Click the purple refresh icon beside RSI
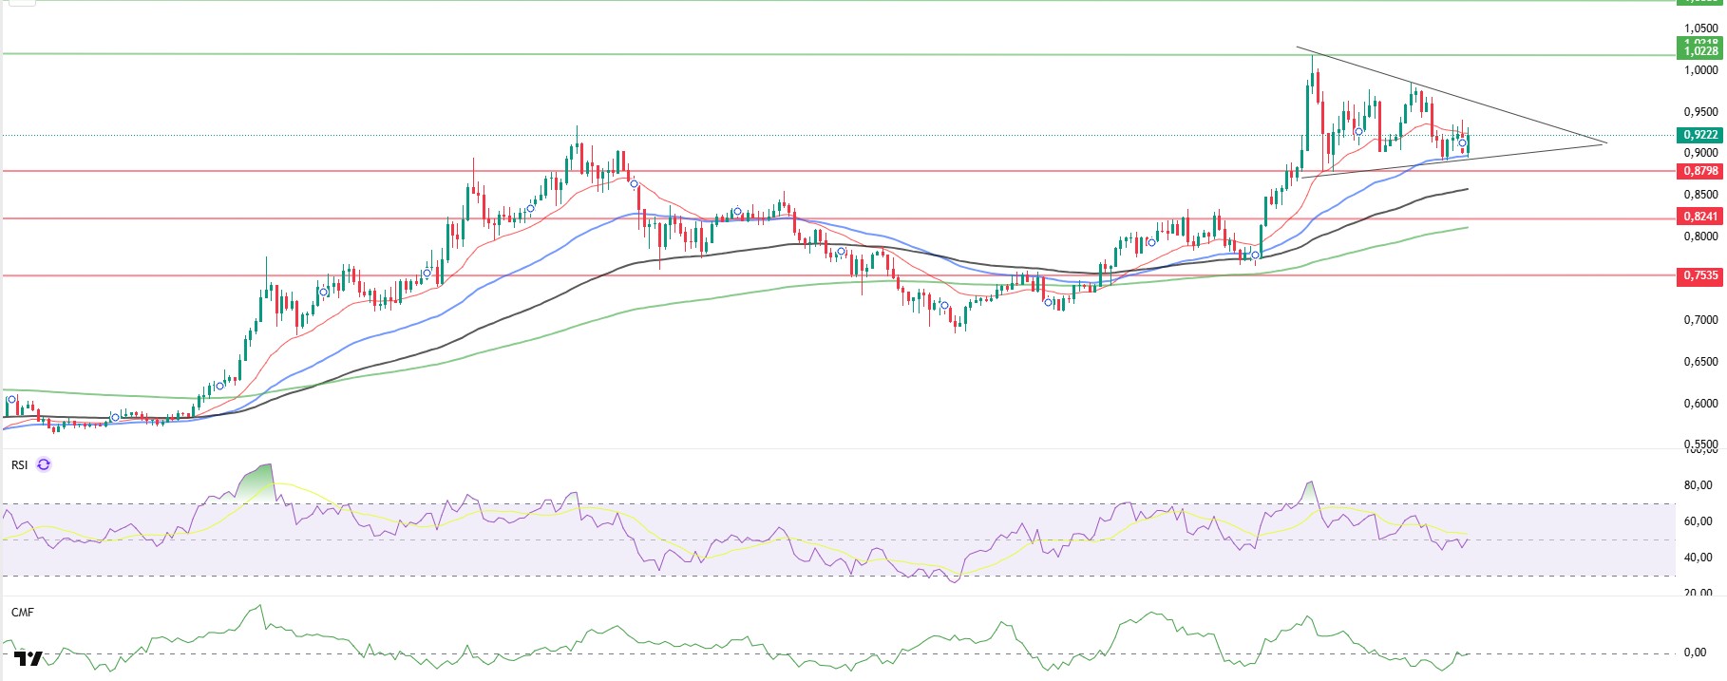Viewport: 1727px width, 681px height. pyautogui.click(x=44, y=464)
